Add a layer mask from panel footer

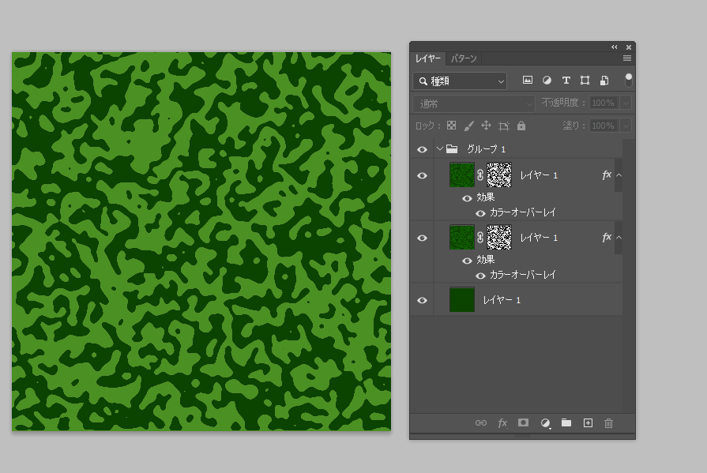(523, 423)
